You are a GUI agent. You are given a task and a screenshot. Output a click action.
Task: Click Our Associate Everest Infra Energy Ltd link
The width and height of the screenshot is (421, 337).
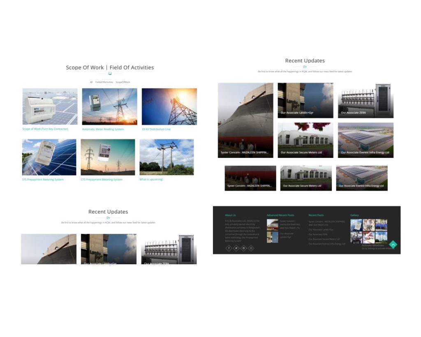tap(327, 243)
